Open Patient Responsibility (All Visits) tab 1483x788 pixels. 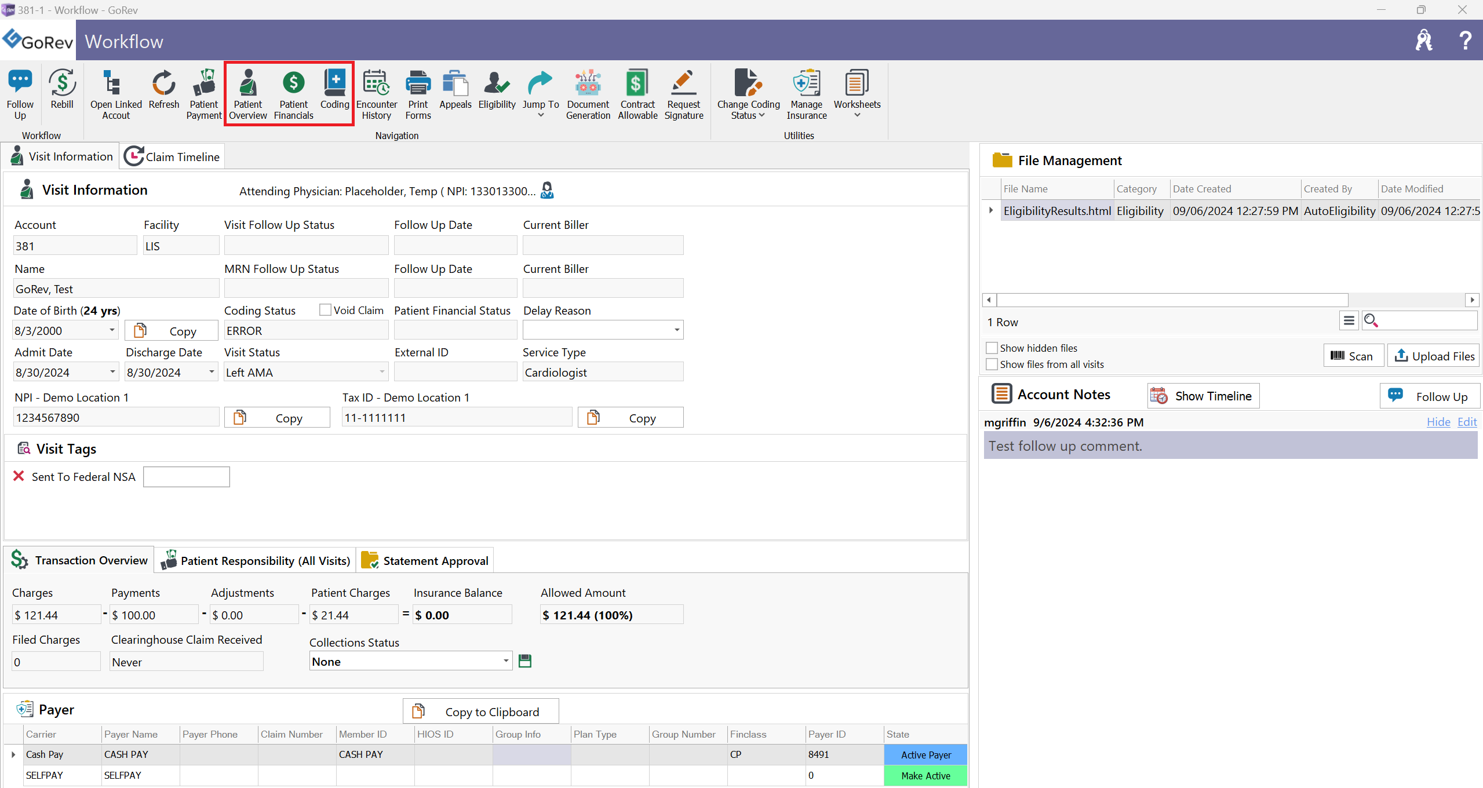click(x=256, y=560)
